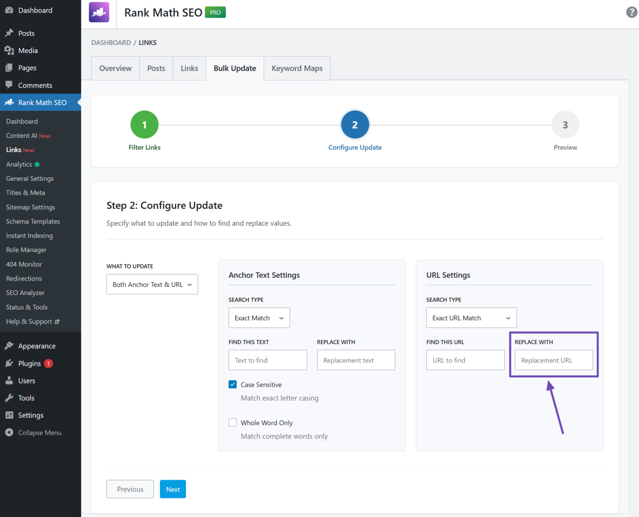Screen dimensions: 639x517
Task: Switch to the Overview tab
Action: coord(115,68)
